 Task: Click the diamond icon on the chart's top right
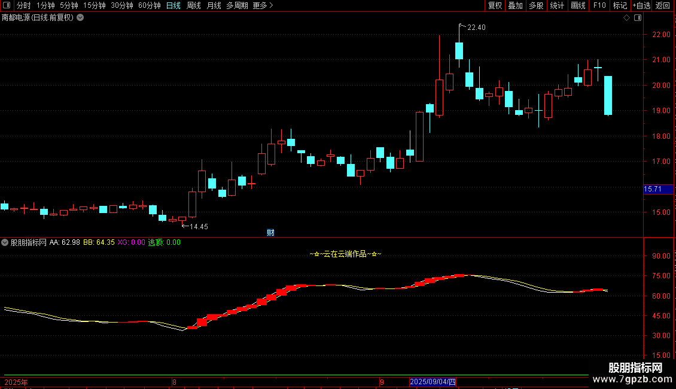point(627,18)
